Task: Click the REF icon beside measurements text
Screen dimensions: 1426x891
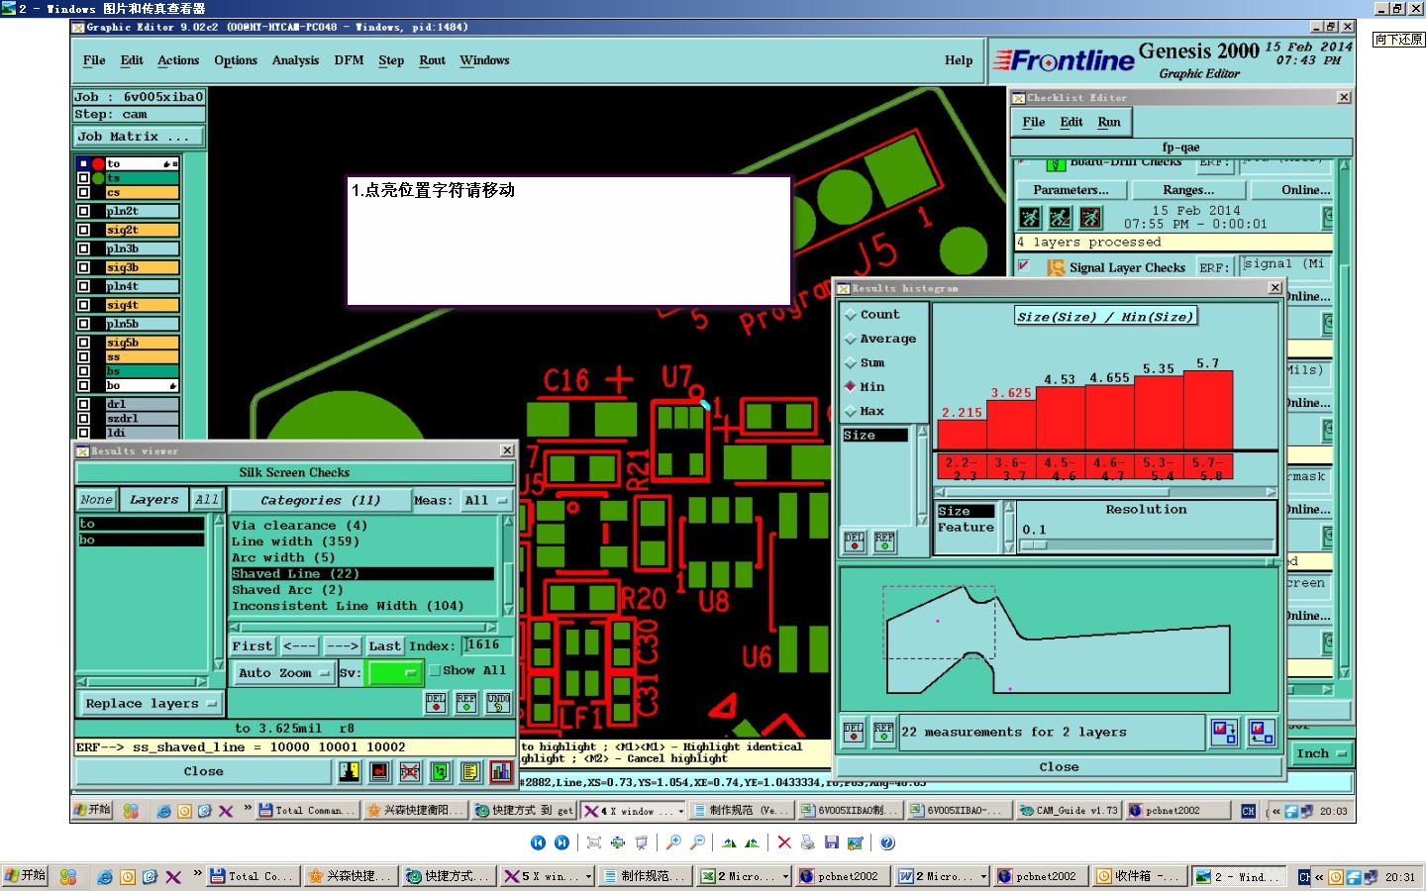Action: 883,733
